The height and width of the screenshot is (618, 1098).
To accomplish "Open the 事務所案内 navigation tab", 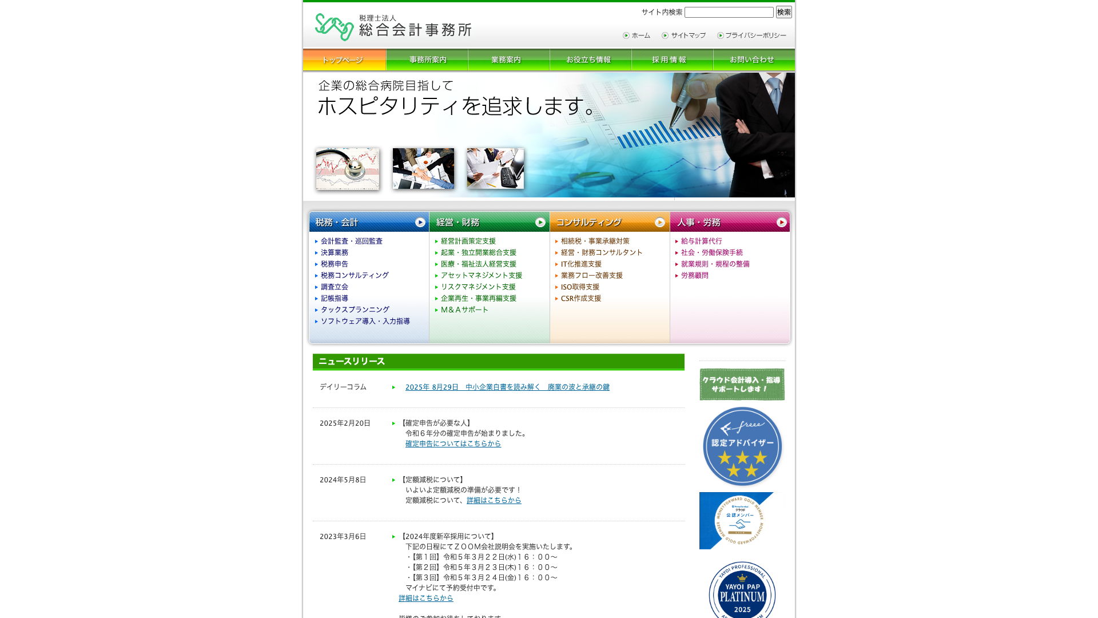I will (427, 60).
